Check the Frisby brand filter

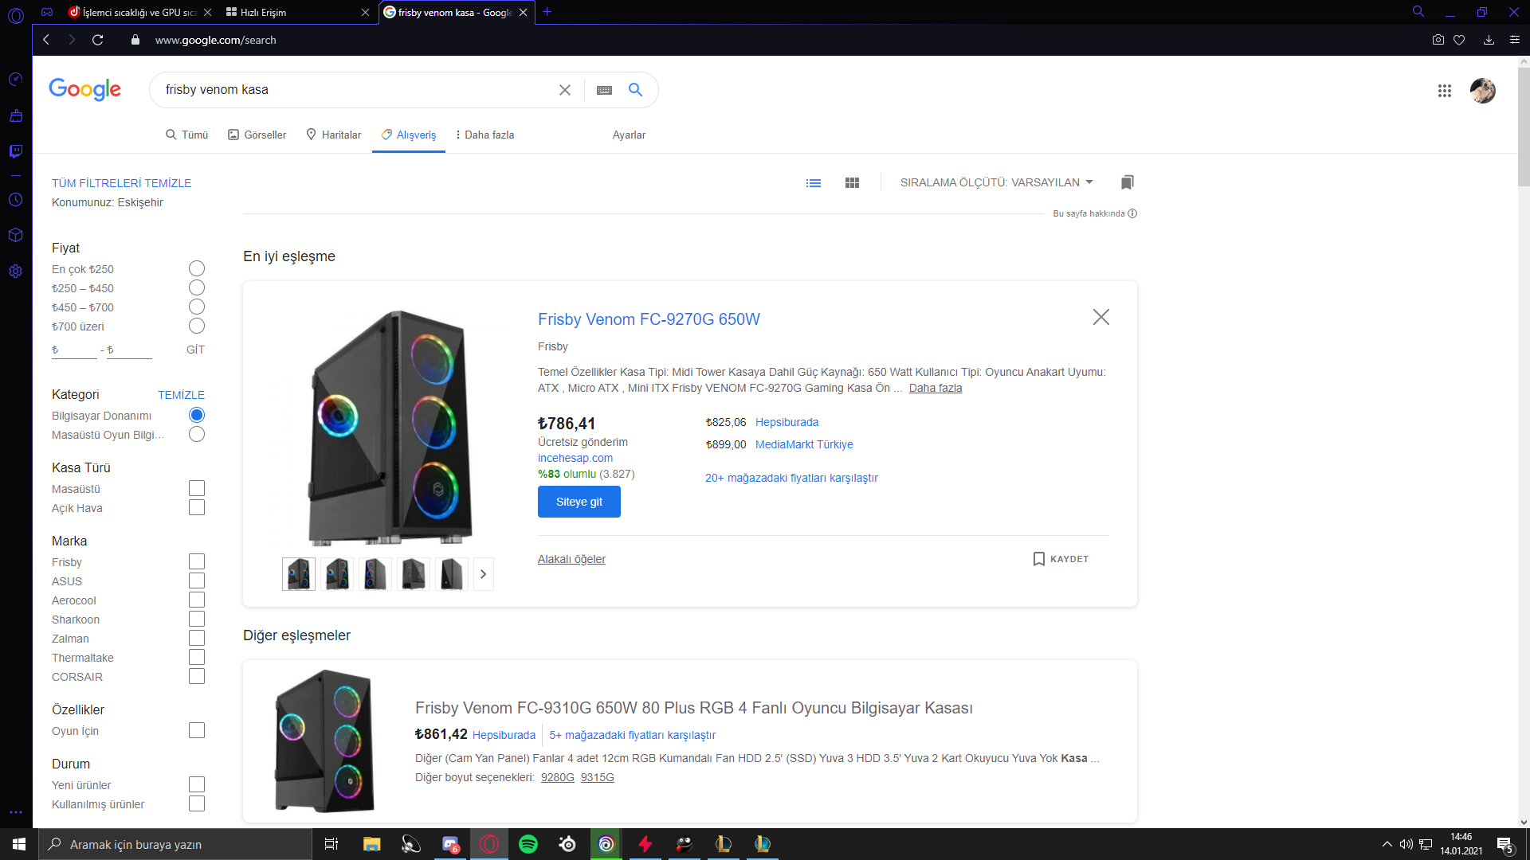[197, 562]
